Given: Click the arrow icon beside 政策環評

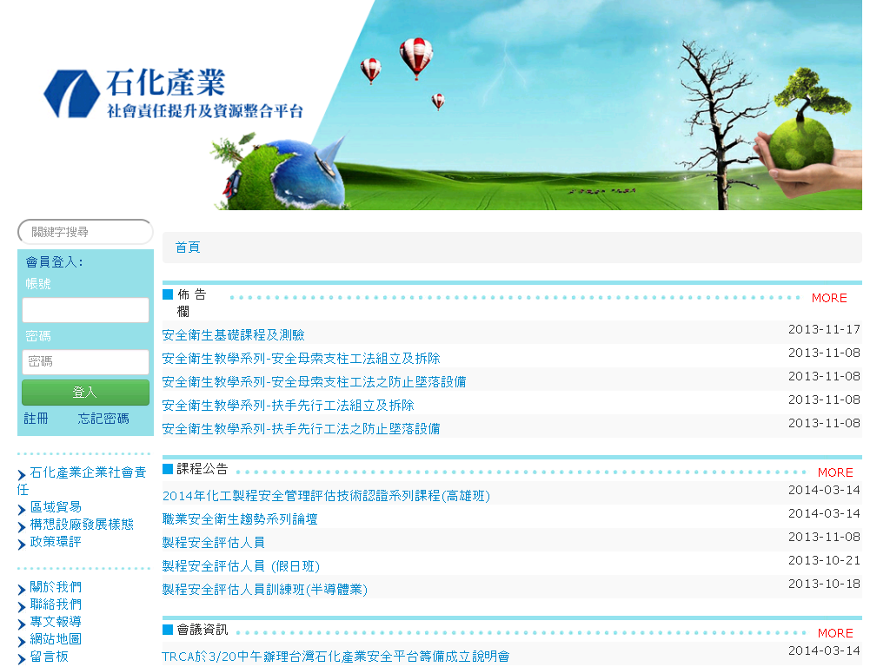Looking at the screenshot, I should tap(22, 545).
